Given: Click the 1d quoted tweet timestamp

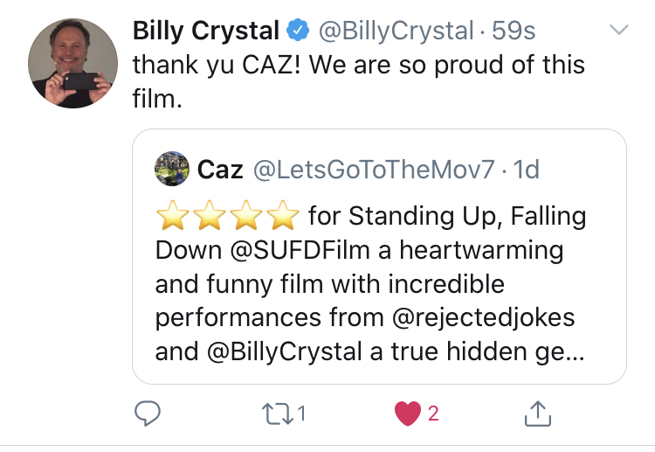Looking at the screenshot, I should tap(527, 169).
